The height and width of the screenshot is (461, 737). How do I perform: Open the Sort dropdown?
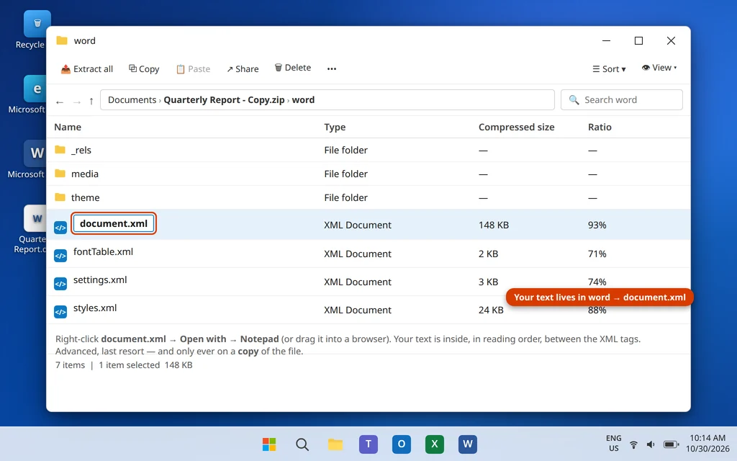point(609,68)
